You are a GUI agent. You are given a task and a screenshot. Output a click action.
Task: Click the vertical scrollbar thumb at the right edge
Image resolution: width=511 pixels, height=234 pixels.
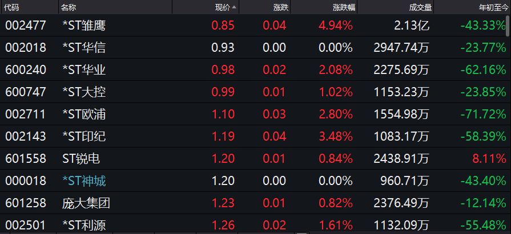pyautogui.click(x=508, y=26)
